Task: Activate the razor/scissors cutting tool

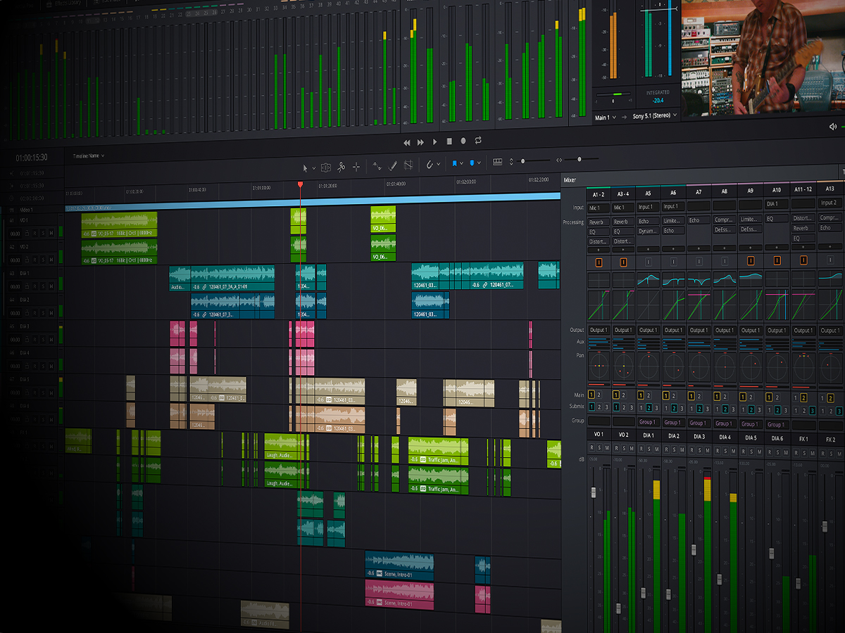Action: click(x=340, y=167)
